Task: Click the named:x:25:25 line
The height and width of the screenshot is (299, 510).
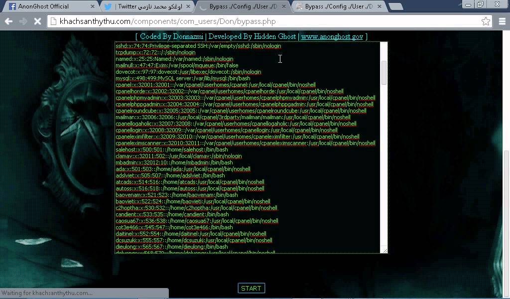Action: tap(174, 59)
